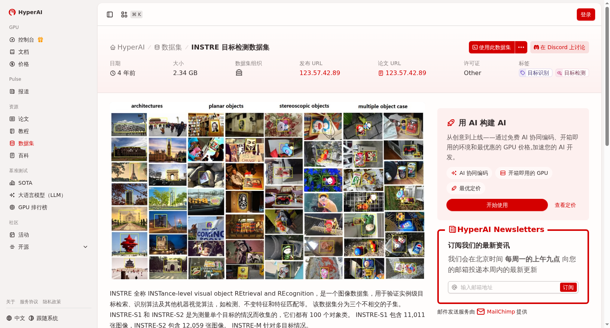This screenshot has width=610, height=328.
Task: Click the clock icon beside 4 年前
Action: click(113, 73)
